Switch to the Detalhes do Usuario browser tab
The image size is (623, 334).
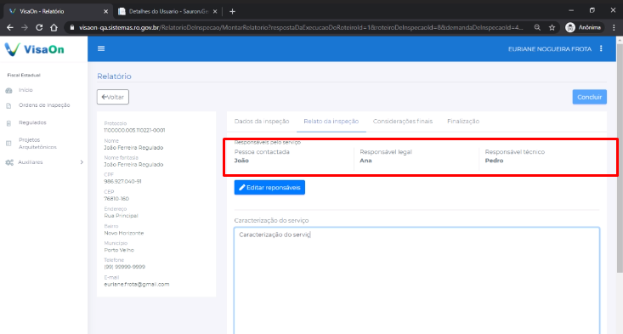click(x=168, y=12)
